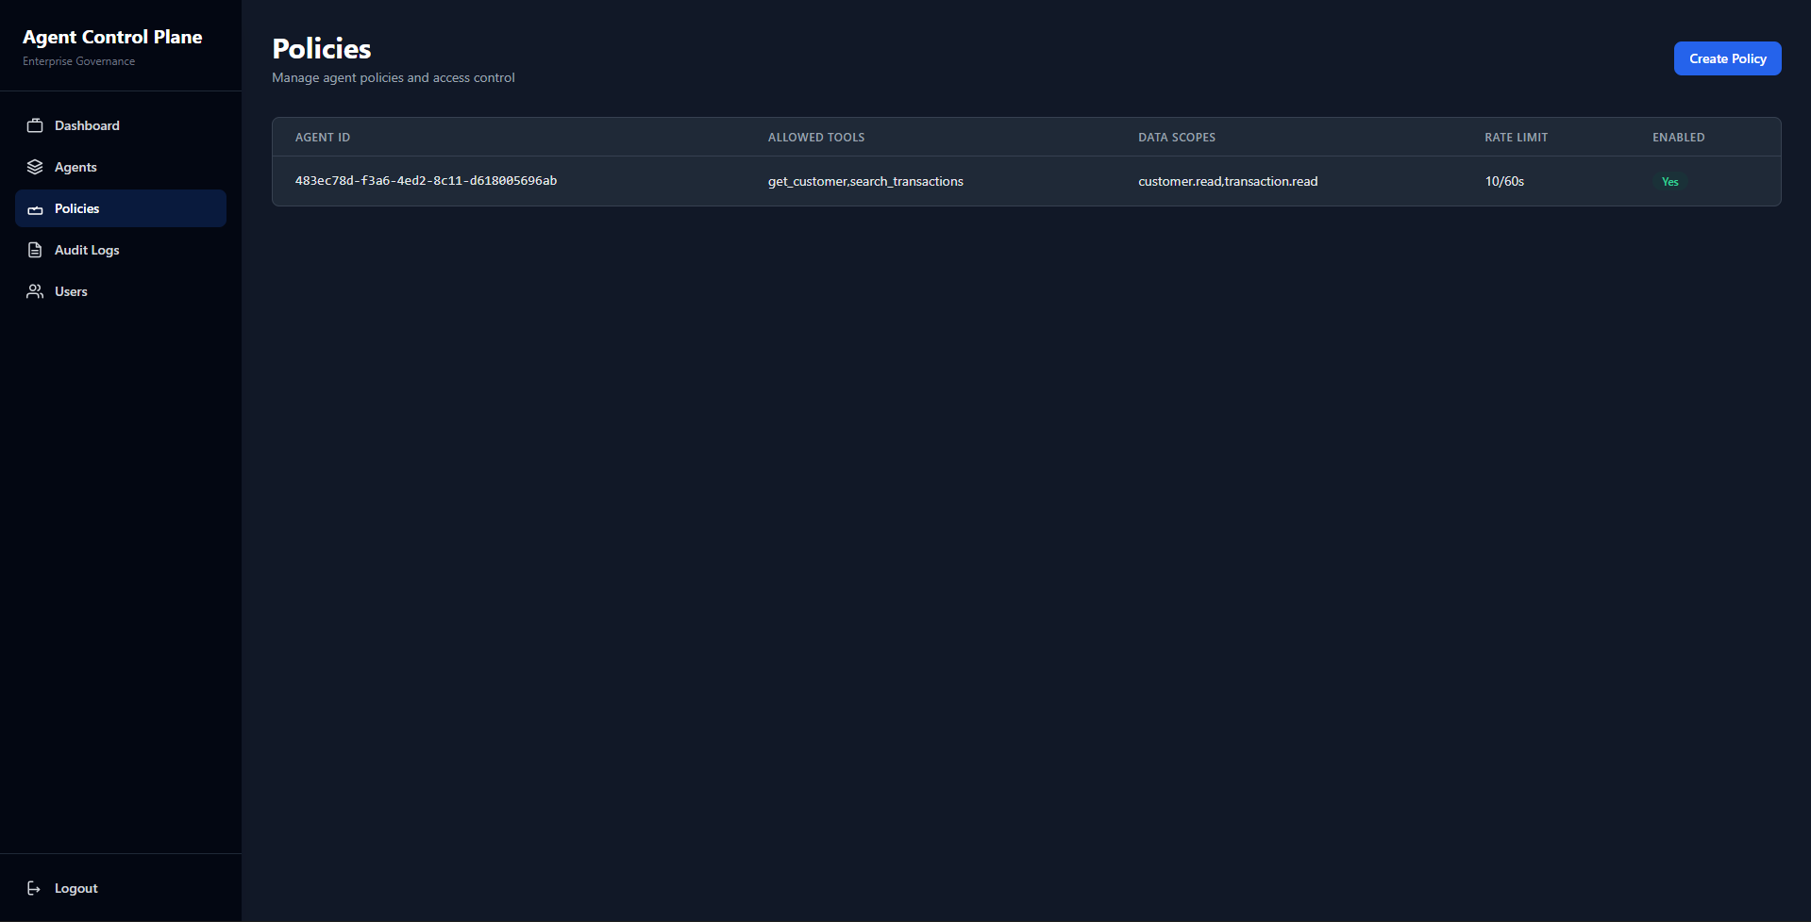Click the Agent Control Plane title
This screenshot has width=1811, height=922.
click(x=112, y=37)
